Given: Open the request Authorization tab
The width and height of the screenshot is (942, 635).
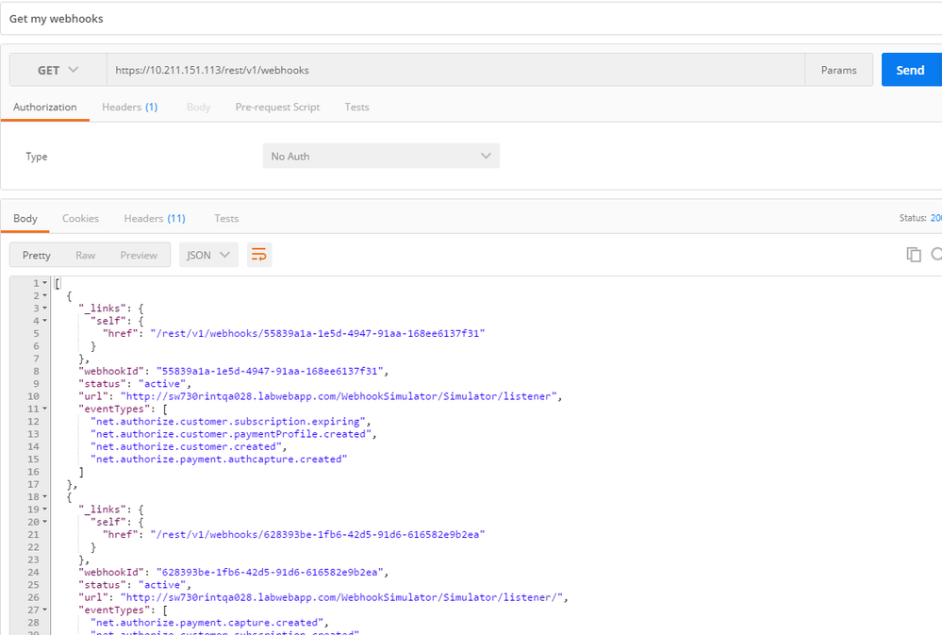Looking at the screenshot, I should 44,107.
